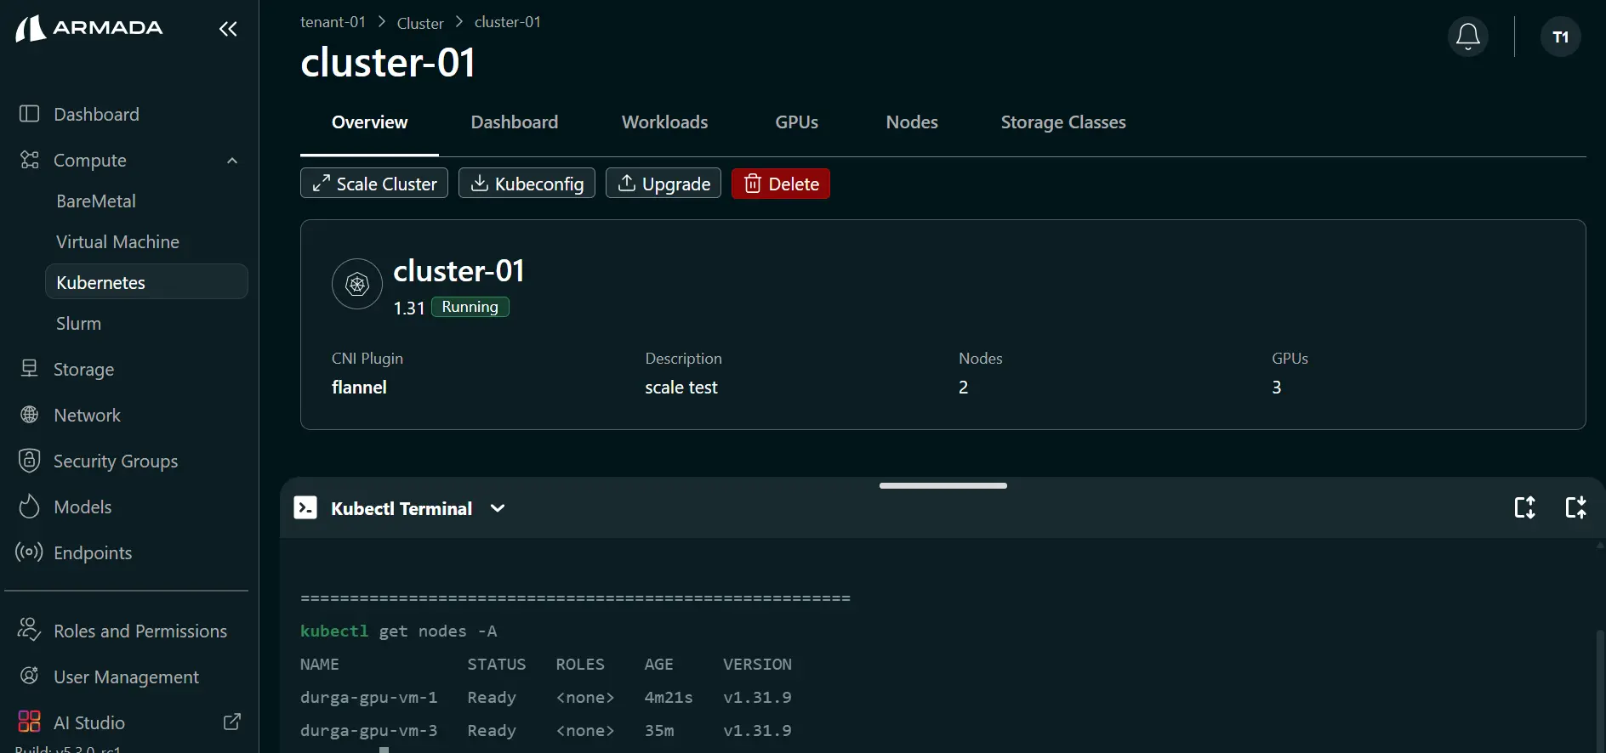Screen dimensions: 1606x753
Task: Expand the Kubectl Terminal dropdown chevron
Action: point(498,508)
